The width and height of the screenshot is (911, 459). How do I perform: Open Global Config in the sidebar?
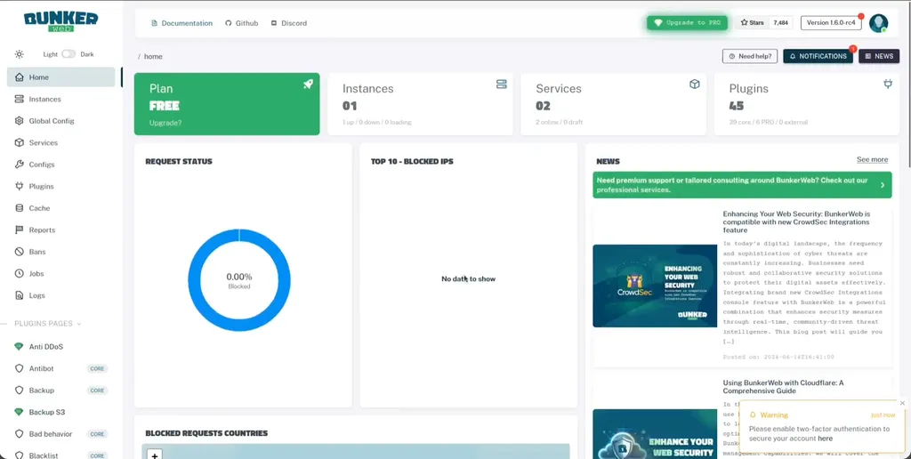[x=61, y=121]
